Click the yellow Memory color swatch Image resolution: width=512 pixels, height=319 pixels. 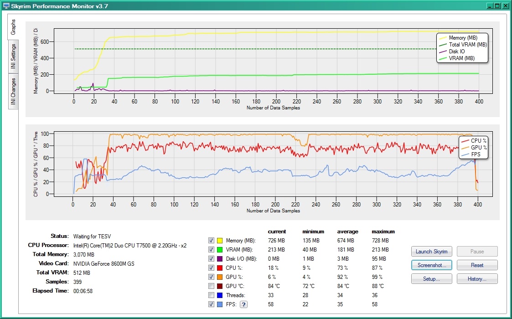(219, 240)
